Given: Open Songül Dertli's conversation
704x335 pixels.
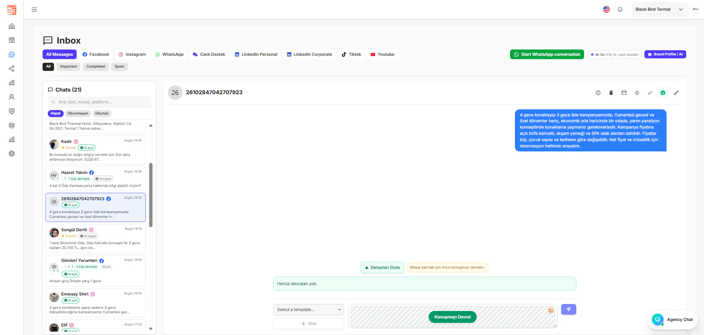Looking at the screenshot, I should click(x=95, y=238).
